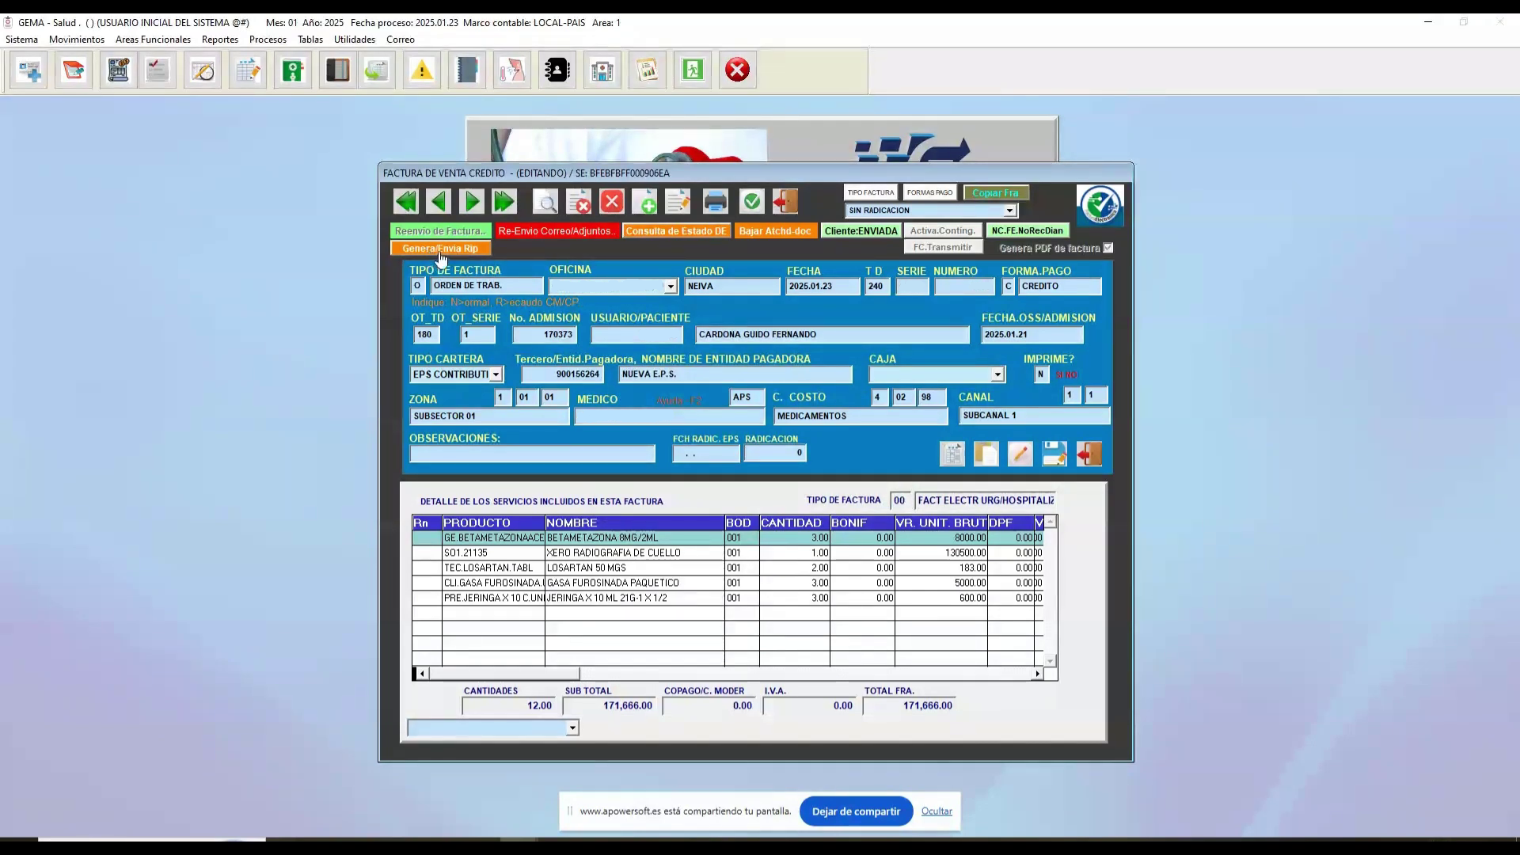
Task: Click the delete document icon
Action: [x=579, y=202]
